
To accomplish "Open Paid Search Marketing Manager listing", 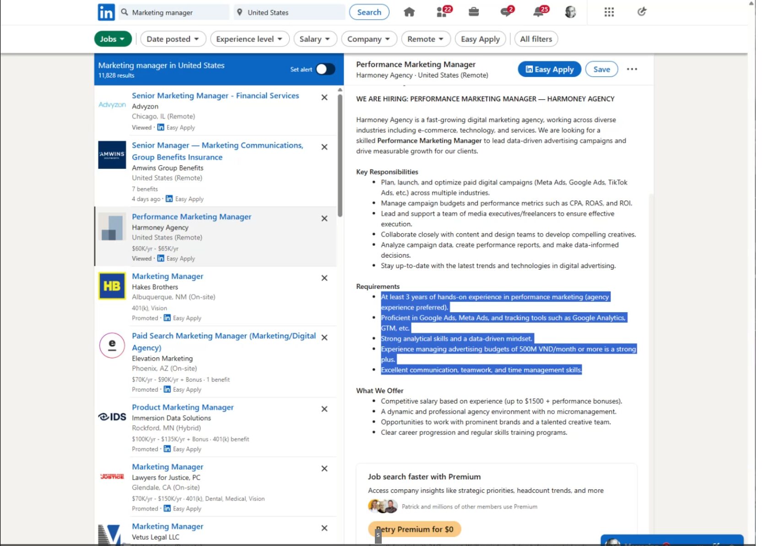I will tap(224, 341).
